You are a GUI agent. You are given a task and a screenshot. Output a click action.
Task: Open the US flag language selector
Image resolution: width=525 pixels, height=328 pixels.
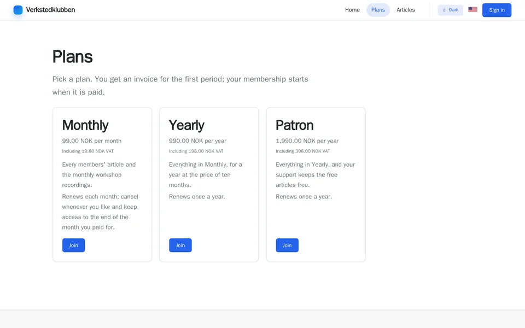[x=472, y=10]
